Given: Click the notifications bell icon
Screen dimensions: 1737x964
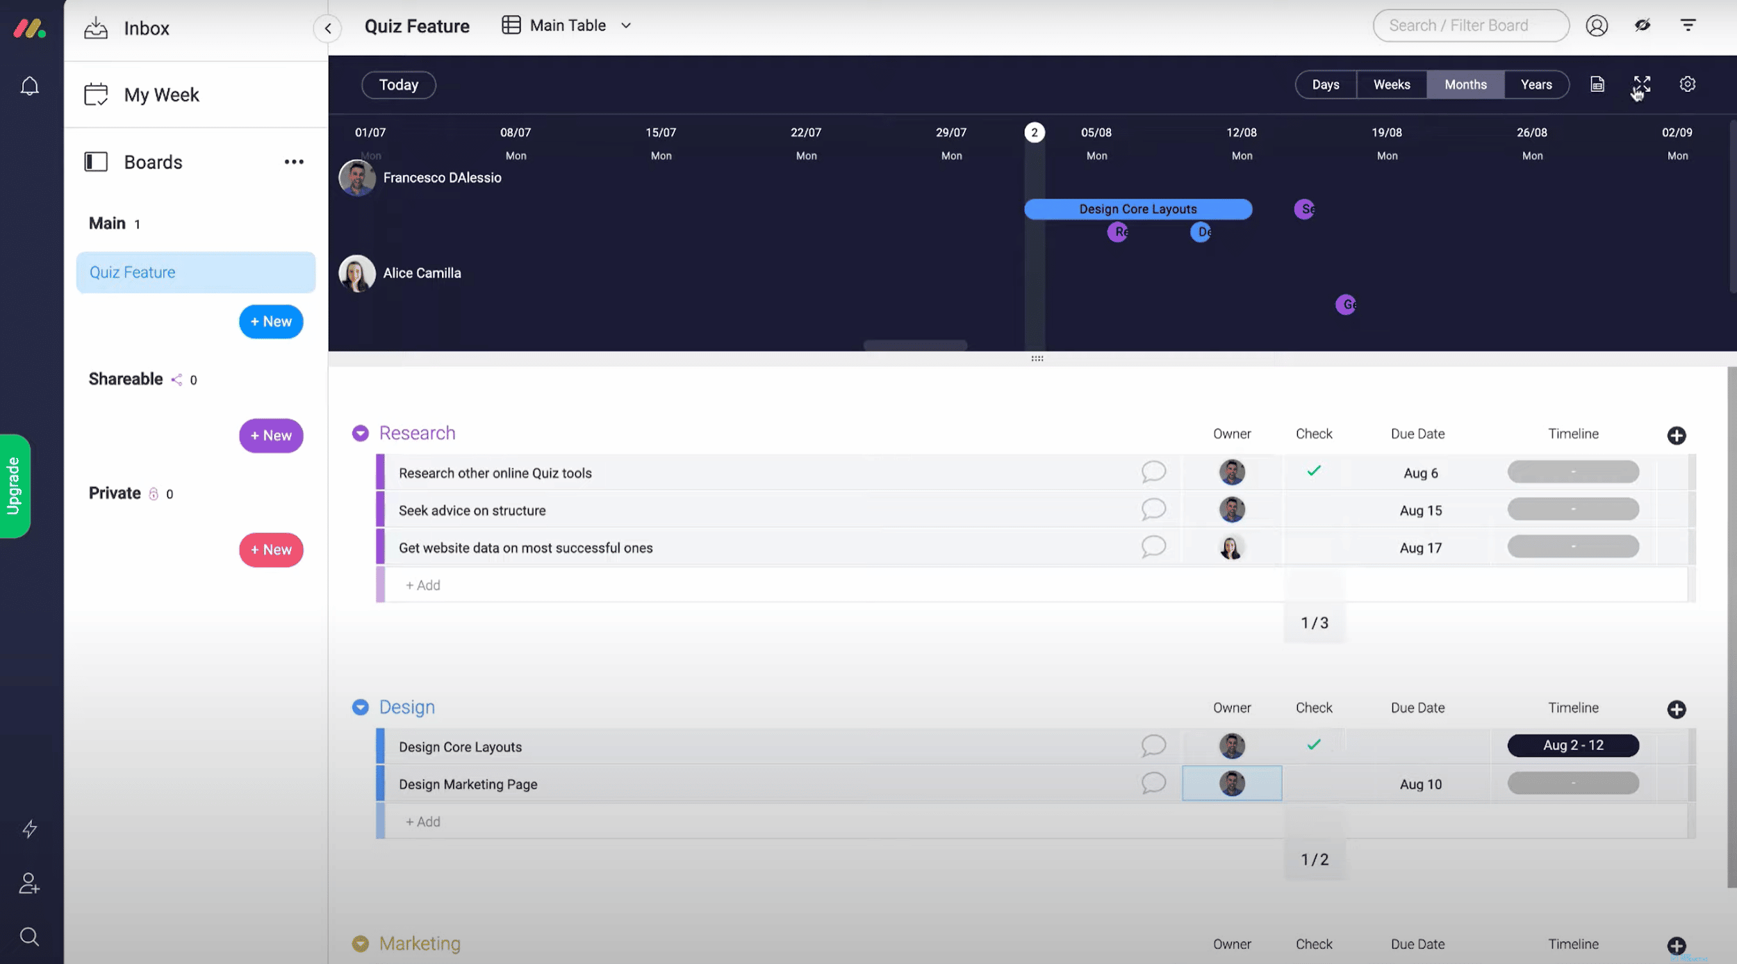Looking at the screenshot, I should [29, 86].
